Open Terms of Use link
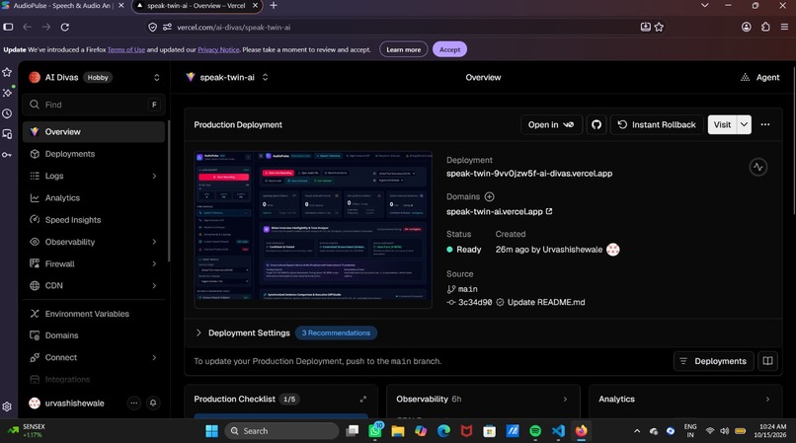 point(125,49)
